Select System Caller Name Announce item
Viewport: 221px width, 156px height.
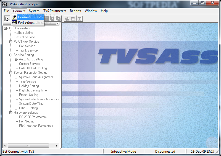(39, 99)
